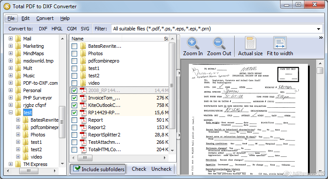Open the Filter file type dropdown
This screenshot has height=179, width=328.
point(318,29)
